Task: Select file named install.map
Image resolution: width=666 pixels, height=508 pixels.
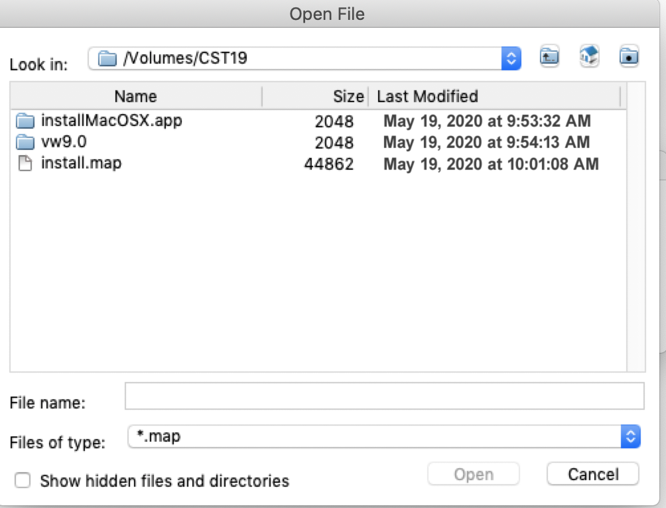Action: (x=81, y=163)
